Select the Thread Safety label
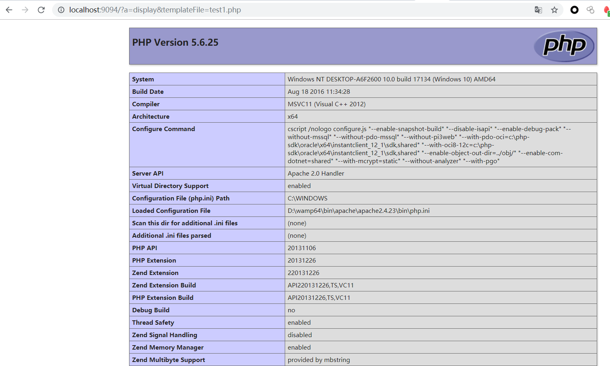This screenshot has height=366, width=610. pos(153,323)
